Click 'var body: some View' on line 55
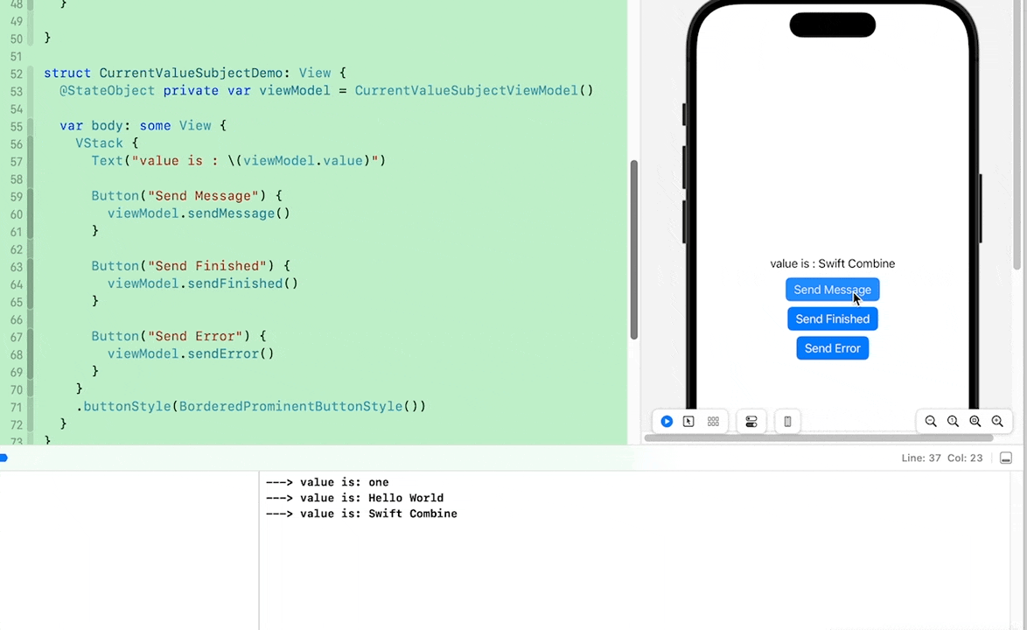 136,125
